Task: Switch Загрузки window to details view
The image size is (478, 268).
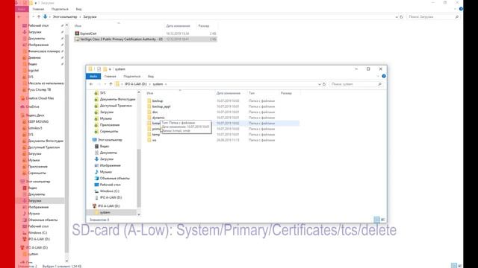Action: click(x=454, y=266)
